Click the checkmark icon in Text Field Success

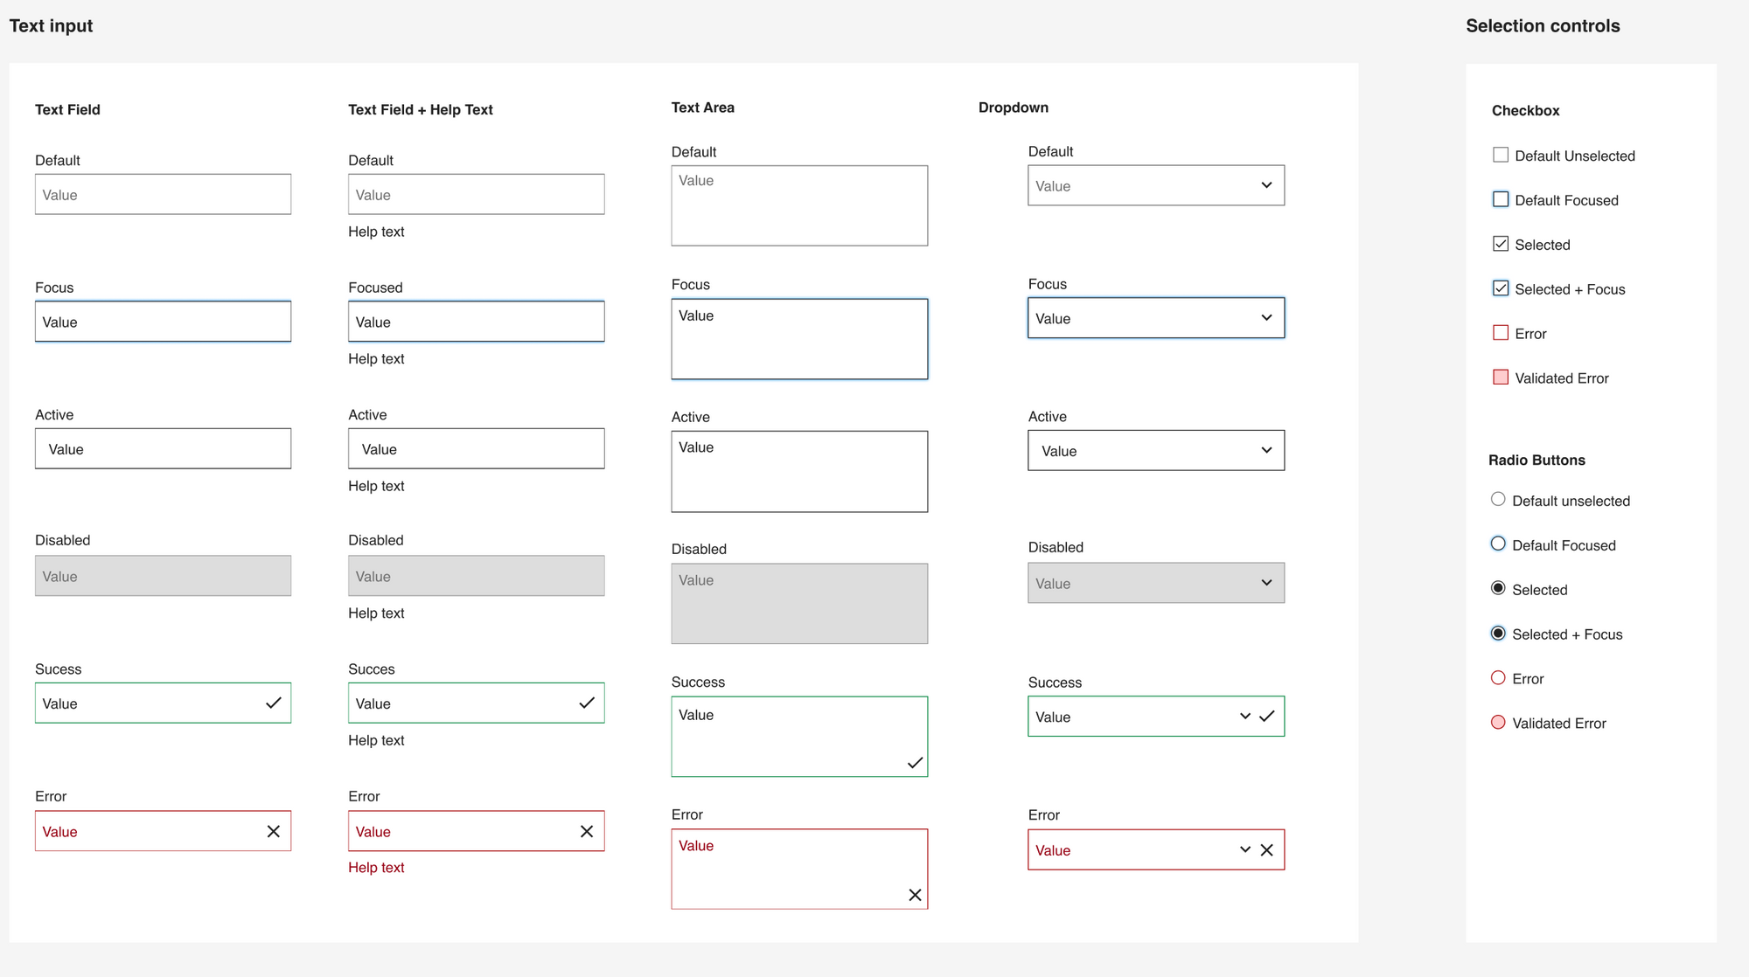point(271,703)
